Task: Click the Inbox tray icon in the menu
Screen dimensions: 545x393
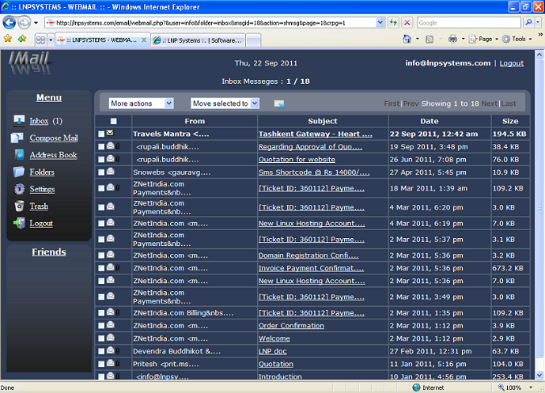Action: tap(20, 121)
